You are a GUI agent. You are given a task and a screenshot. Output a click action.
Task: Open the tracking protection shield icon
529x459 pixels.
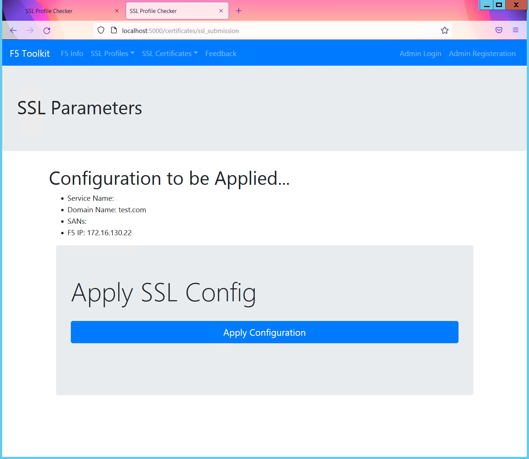[x=101, y=30]
